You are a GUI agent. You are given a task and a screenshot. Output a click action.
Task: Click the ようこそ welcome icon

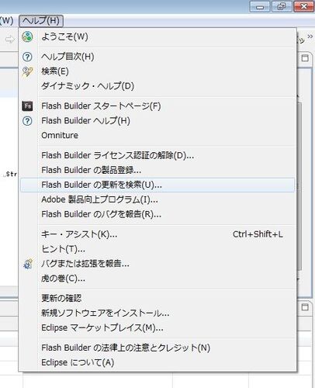[x=27, y=36]
